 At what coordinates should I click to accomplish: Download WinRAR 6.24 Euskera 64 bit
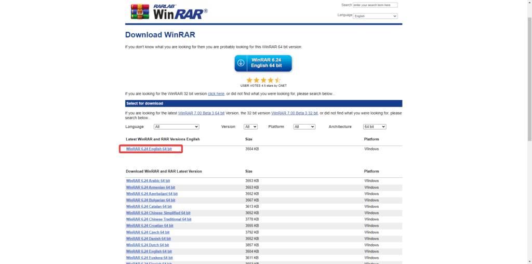pos(149,258)
